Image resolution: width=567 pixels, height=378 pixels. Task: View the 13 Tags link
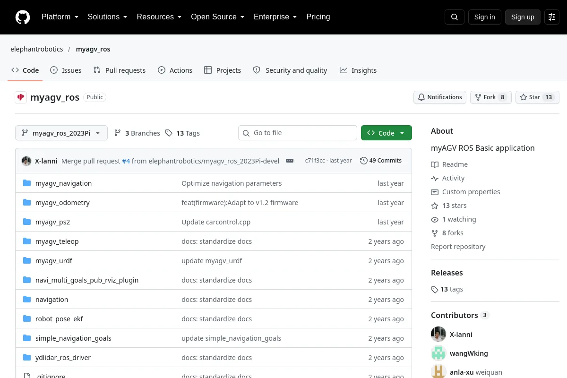(182, 133)
